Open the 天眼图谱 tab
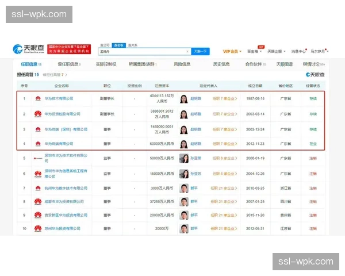This screenshot has height=276, width=345. click(284, 64)
